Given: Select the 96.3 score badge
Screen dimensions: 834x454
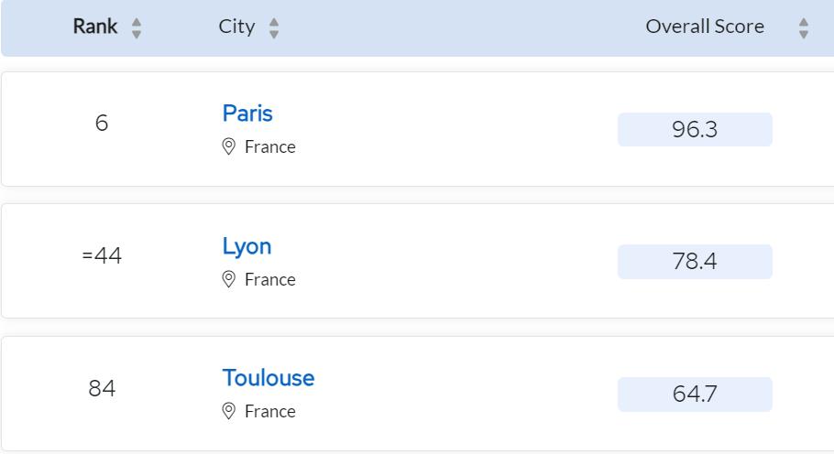Looking at the screenshot, I should click(x=695, y=130).
